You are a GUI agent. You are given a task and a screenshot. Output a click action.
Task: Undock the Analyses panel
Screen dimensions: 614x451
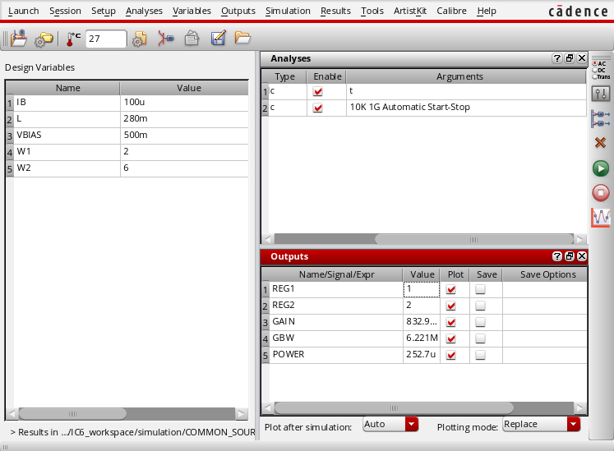(570, 58)
